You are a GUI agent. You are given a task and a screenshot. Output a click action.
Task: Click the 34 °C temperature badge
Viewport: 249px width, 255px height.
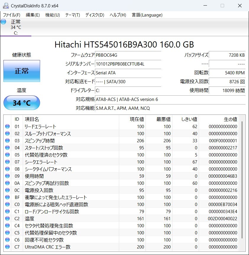tap(21, 103)
